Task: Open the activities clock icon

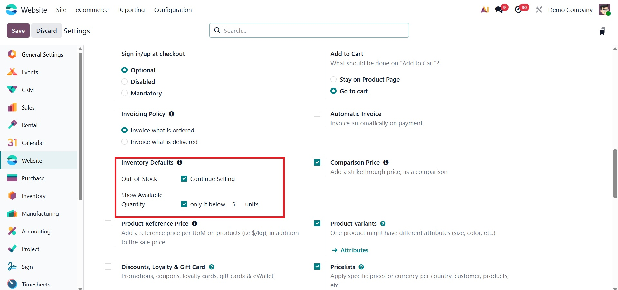Action: click(x=518, y=10)
